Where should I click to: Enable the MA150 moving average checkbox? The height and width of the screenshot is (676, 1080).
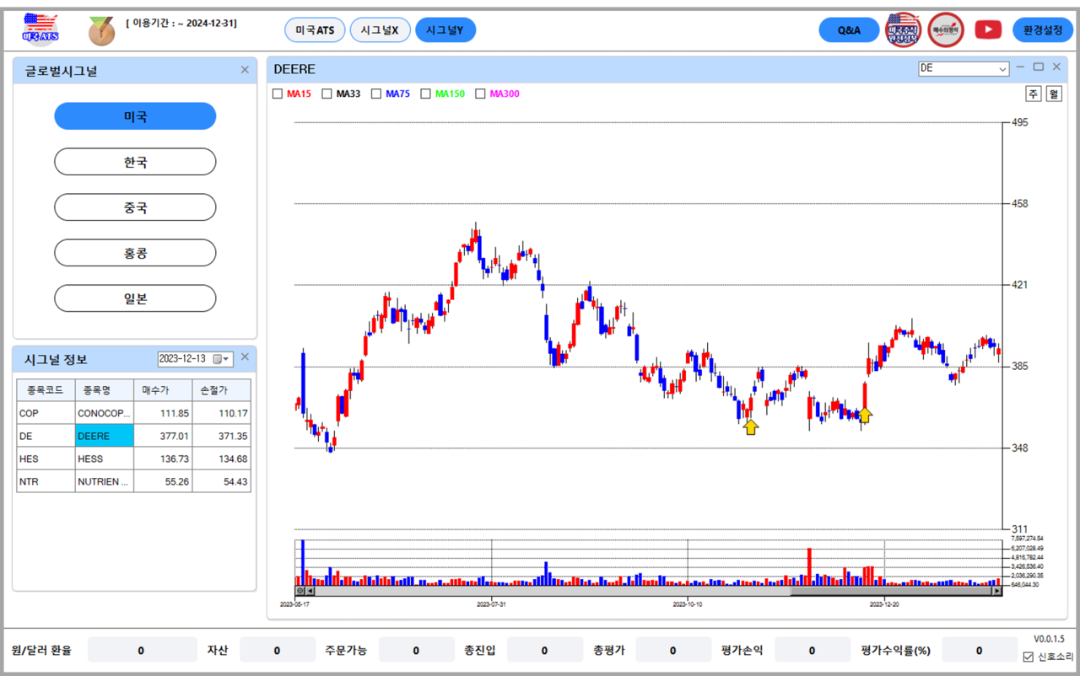click(426, 94)
